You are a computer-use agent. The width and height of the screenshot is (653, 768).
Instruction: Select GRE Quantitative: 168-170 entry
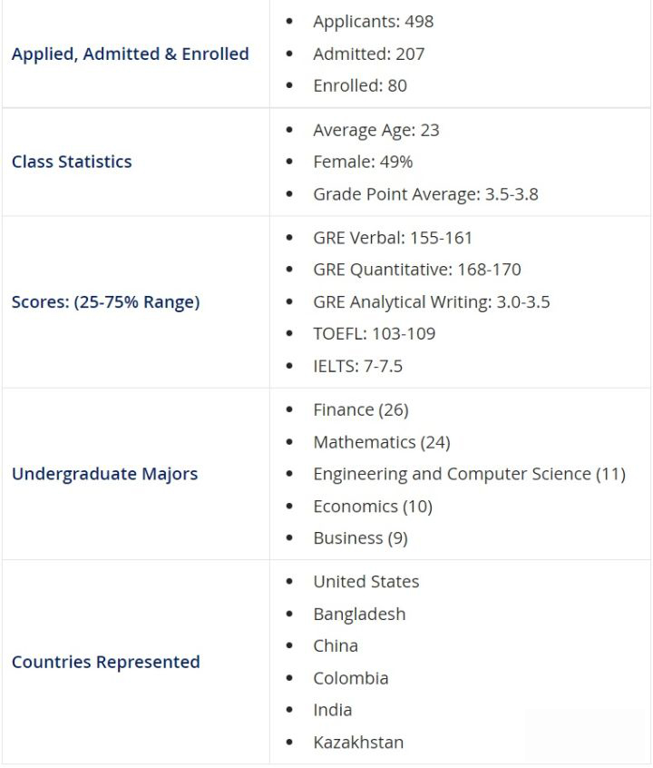pyautogui.click(x=416, y=270)
